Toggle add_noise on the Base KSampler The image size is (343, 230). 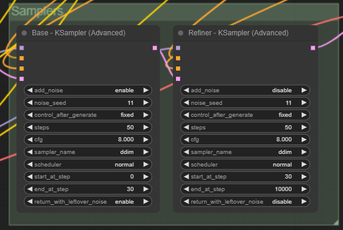click(88, 90)
